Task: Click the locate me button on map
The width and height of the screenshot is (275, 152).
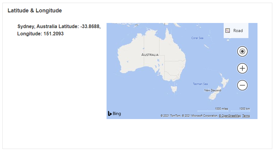Action: [x=242, y=52]
